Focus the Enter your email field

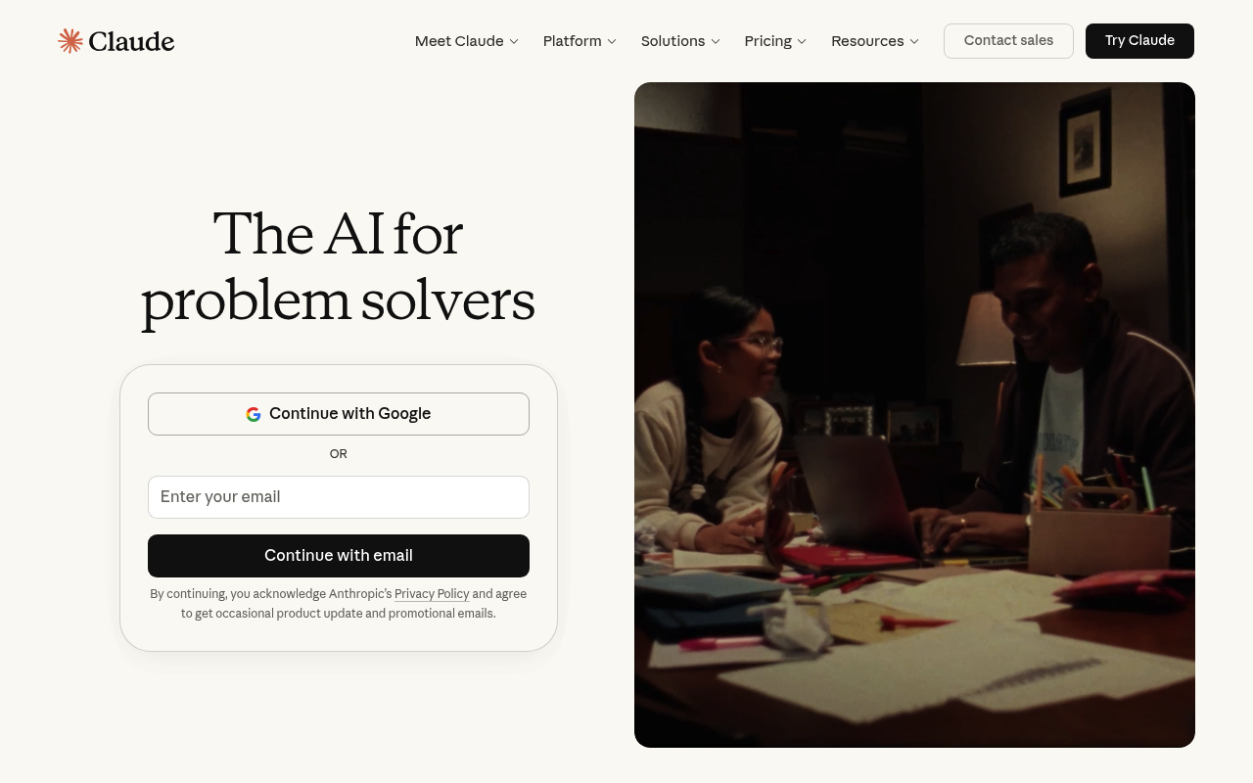pyautogui.click(x=339, y=497)
